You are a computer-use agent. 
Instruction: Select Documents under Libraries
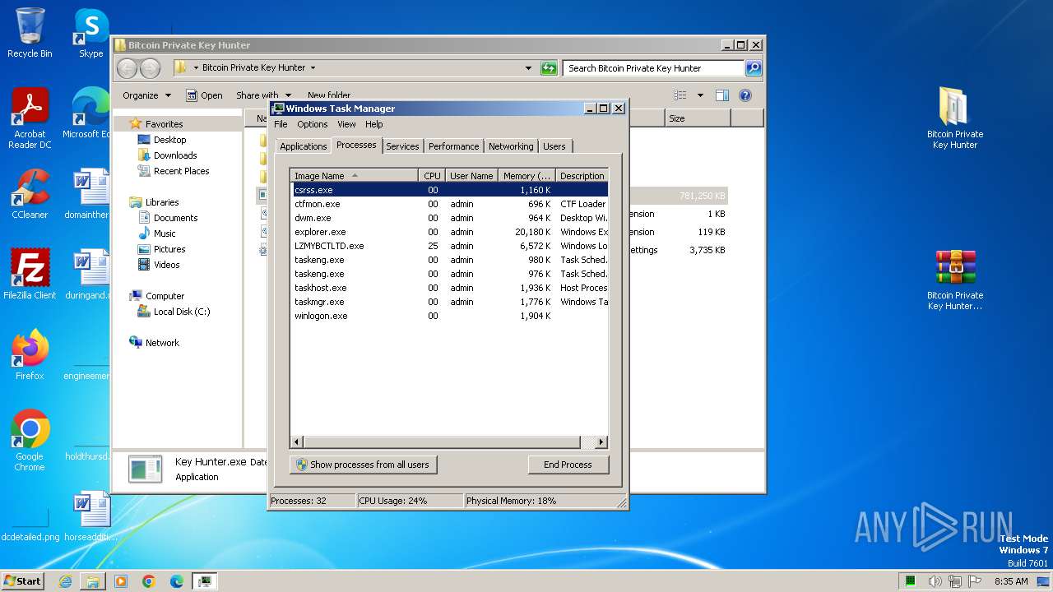(175, 218)
